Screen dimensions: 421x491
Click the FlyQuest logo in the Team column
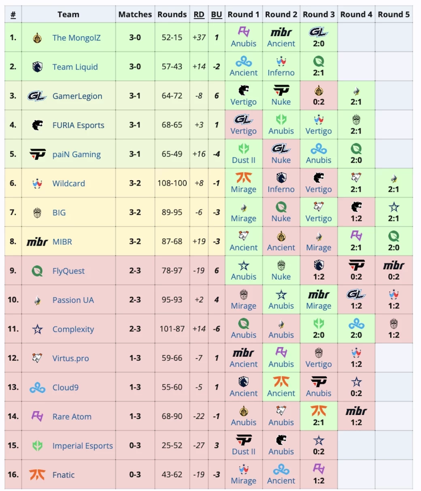pyautogui.click(x=37, y=271)
